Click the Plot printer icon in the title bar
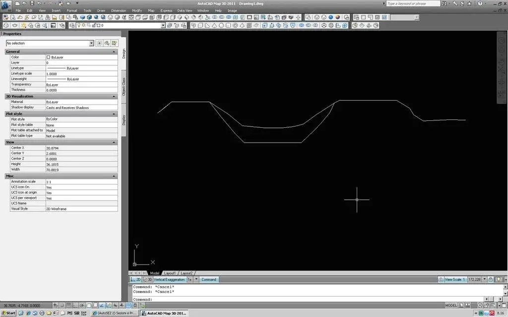The image size is (508, 317). pyautogui.click(x=61, y=3)
